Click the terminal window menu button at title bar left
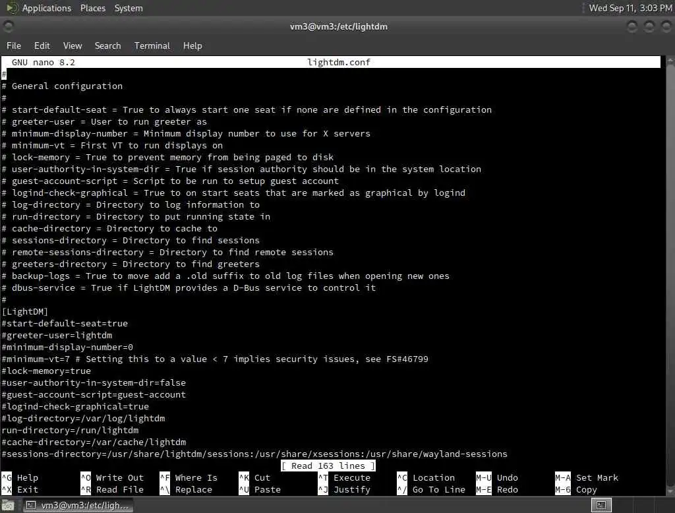Screen dimensions: 675x513 8,27
